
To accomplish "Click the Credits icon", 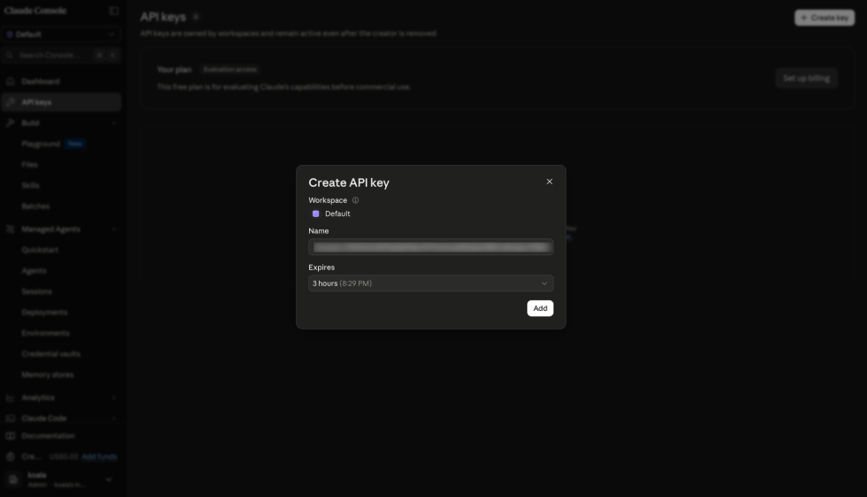I will pos(10,456).
